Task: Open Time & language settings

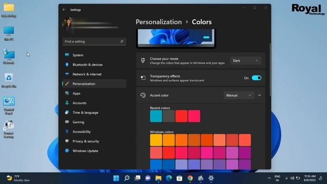Action: [94, 112]
